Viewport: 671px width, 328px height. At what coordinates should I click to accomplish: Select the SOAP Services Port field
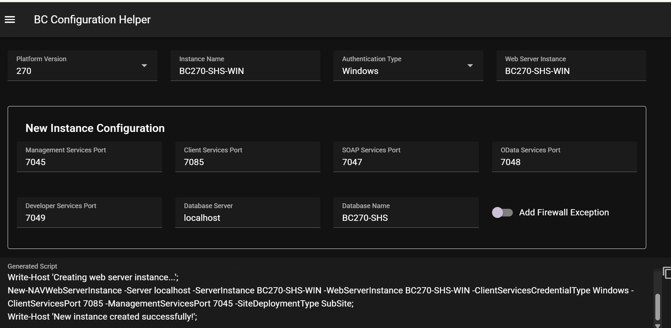tap(406, 157)
